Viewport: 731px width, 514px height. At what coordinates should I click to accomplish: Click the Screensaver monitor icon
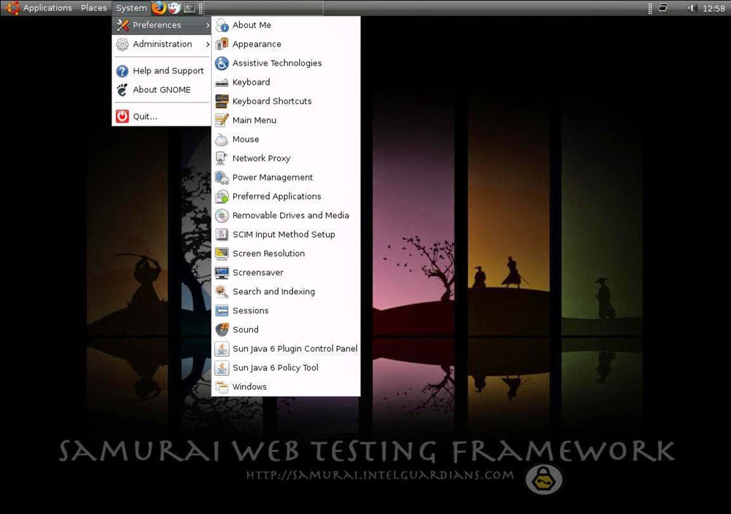point(222,273)
